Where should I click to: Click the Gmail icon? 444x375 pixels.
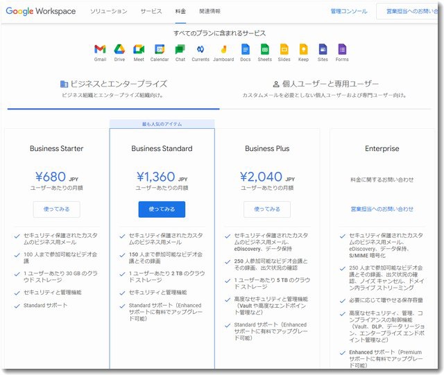click(100, 49)
